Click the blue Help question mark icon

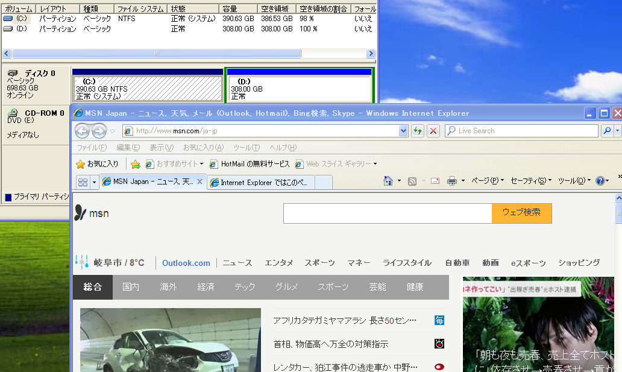[600, 181]
